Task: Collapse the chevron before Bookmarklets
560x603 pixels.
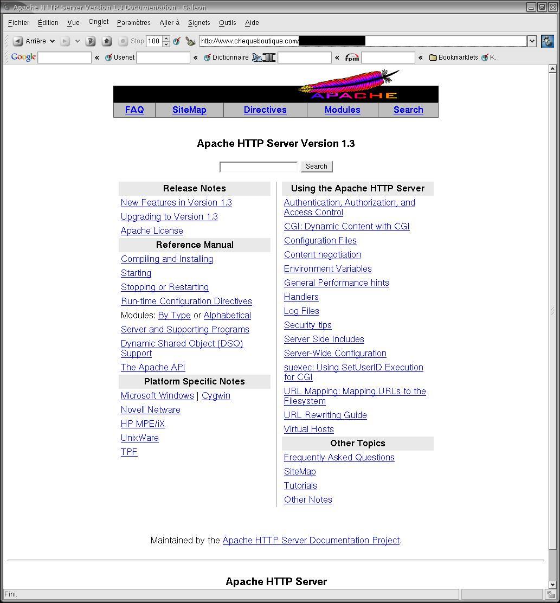Action: tap(421, 57)
